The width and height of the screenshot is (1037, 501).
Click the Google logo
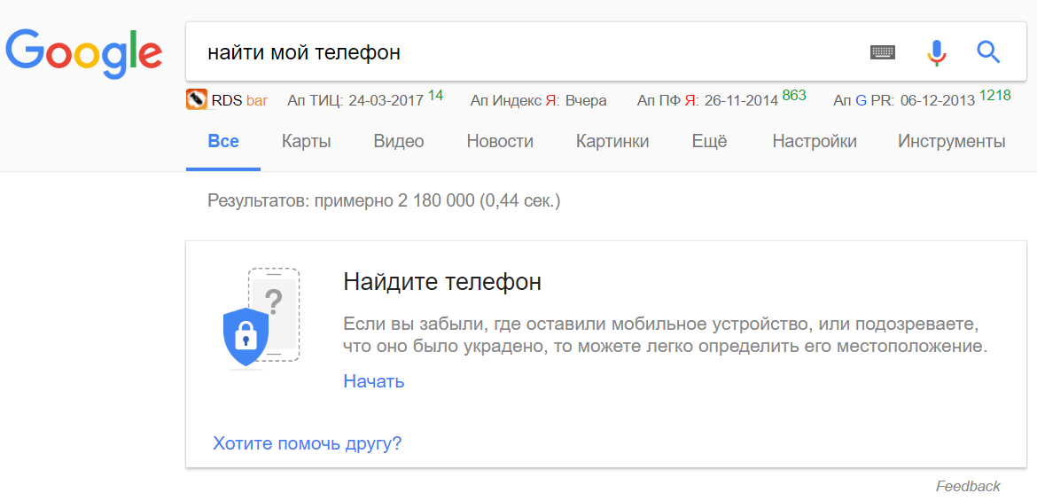point(84,53)
